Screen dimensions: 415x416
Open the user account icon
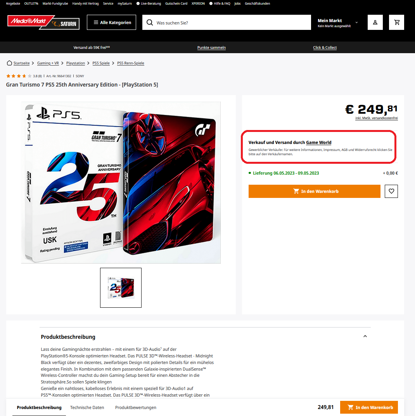click(x=375, y=22)
